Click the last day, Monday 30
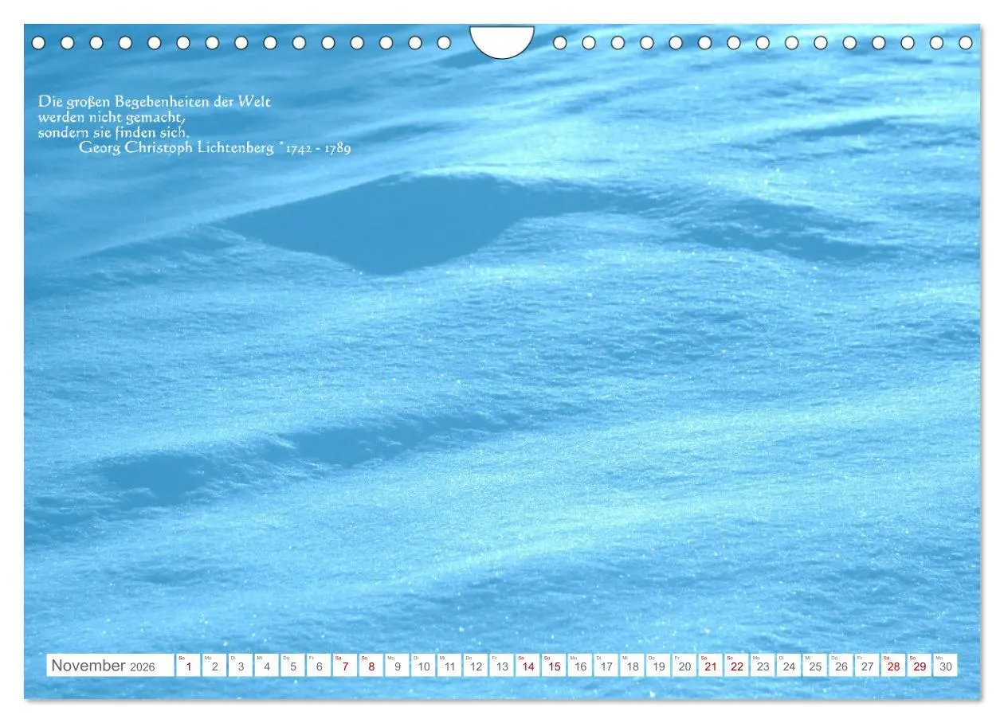The height and width of the screenshot is (723, 1004). click(x=945, y=666)
